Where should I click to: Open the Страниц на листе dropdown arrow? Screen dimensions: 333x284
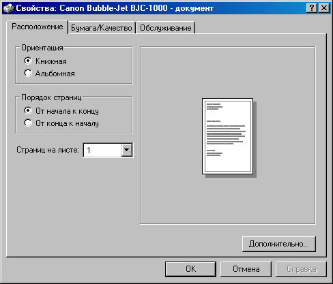127,150
